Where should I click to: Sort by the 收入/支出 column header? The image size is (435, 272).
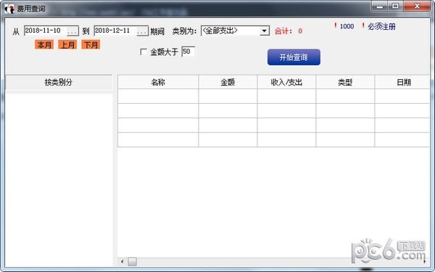[286, 82]
